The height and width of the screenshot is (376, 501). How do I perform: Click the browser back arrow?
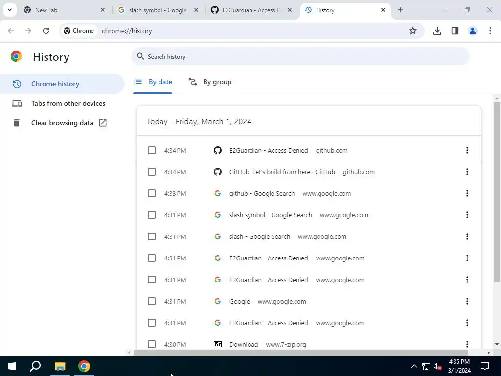click(11, 31)
